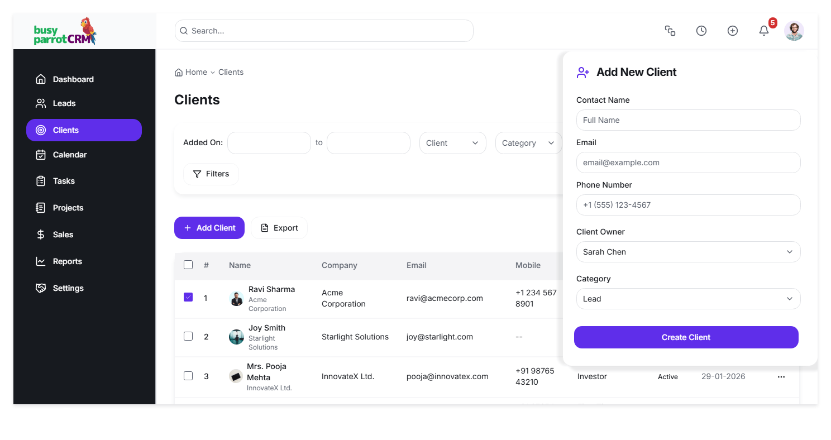Open the Category dropdown showing Lead
This screenshot has width=831, height=440.
click(x=688, y=299)
